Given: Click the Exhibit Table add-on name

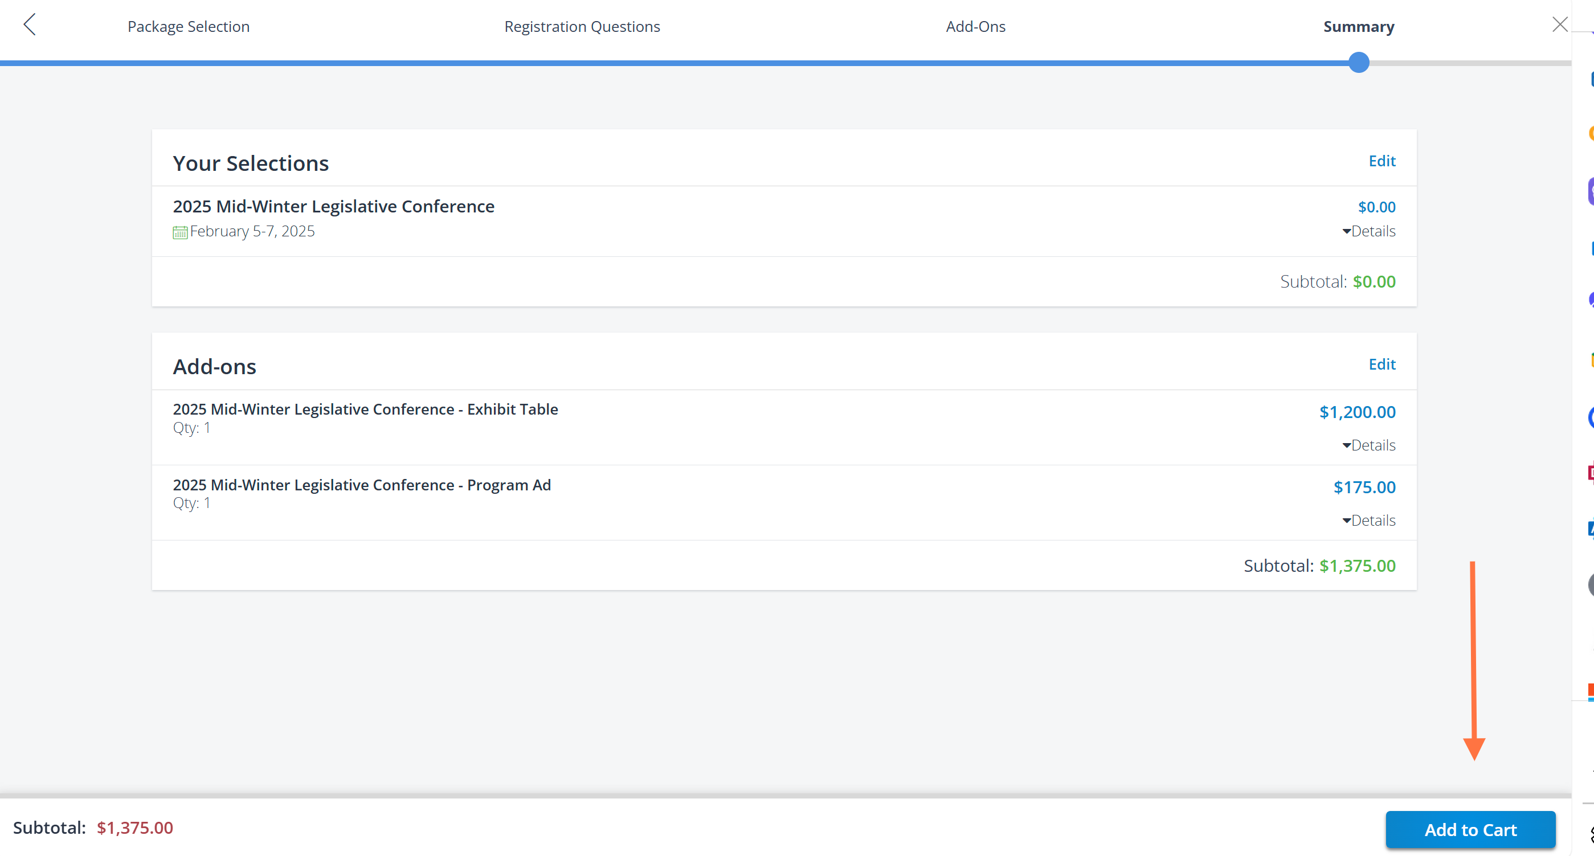Looking at the screenshot, I should tap(365, 409).
